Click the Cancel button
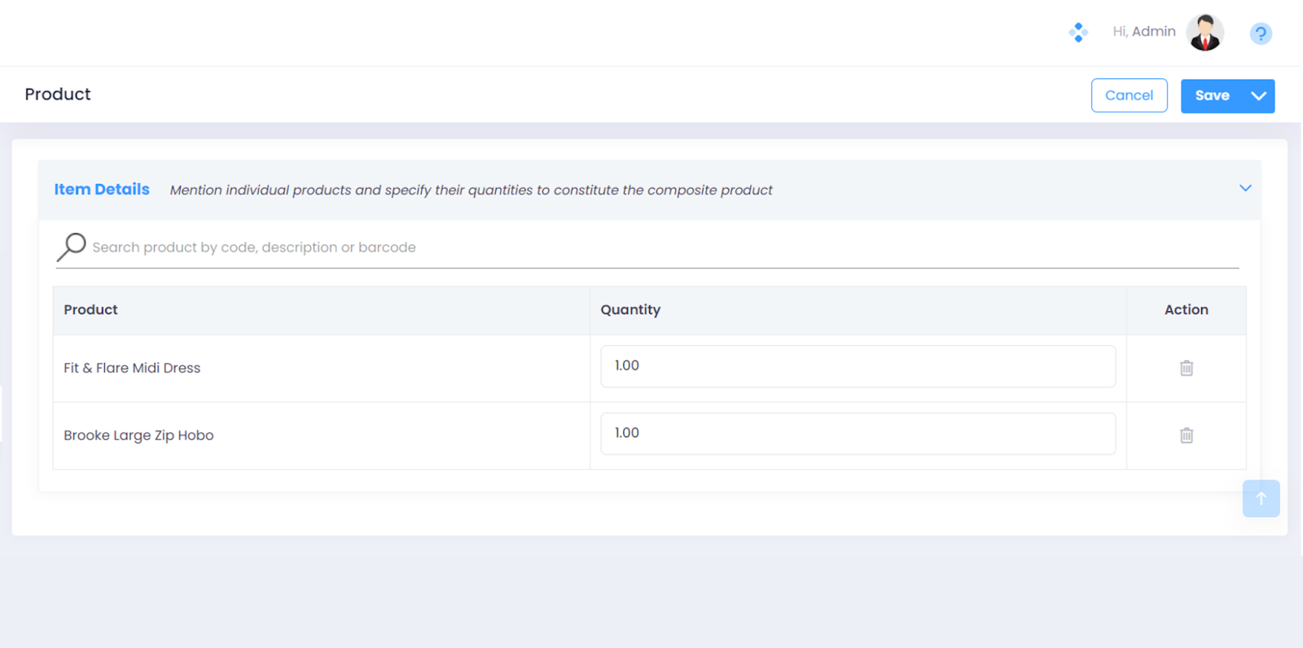The width and height of the screenshot is (1303, 648). point(1129,95)
